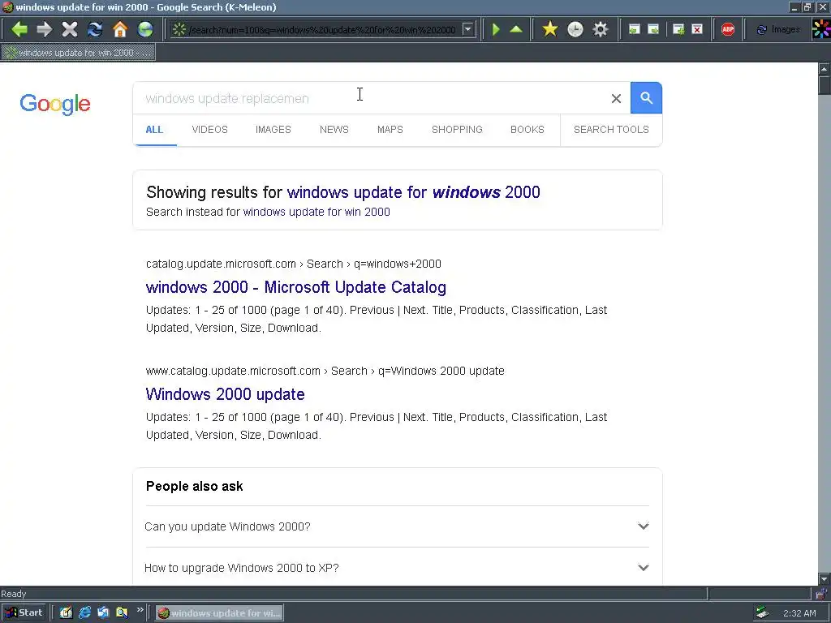Open the "Windows 2000 update" result link
The image size is (831, 623).
point(226,394)
